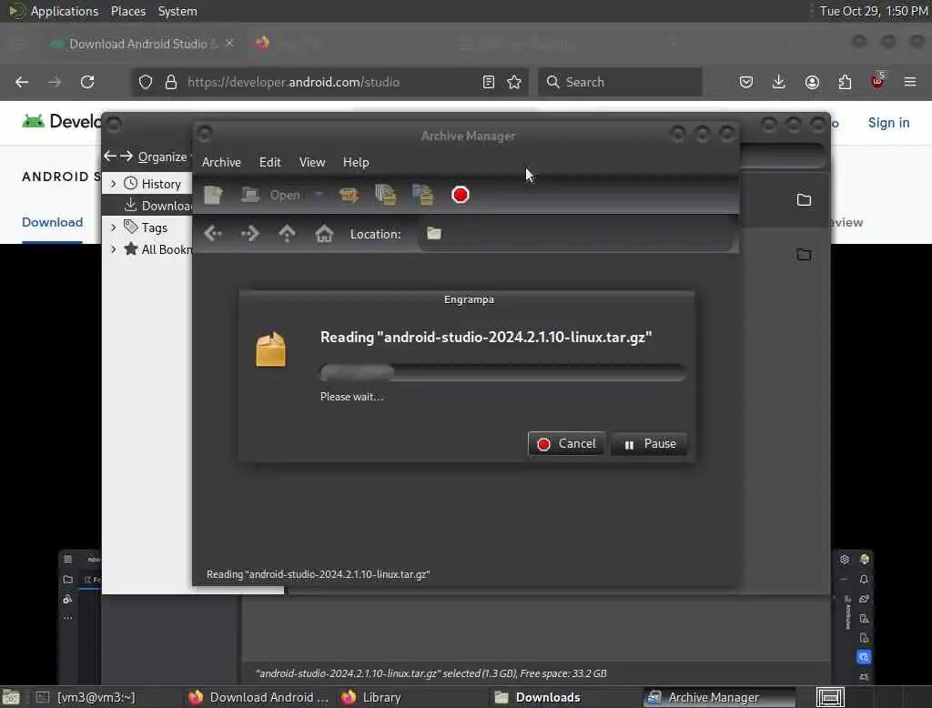
Task: Open the System menu
Action: (177, 11)
